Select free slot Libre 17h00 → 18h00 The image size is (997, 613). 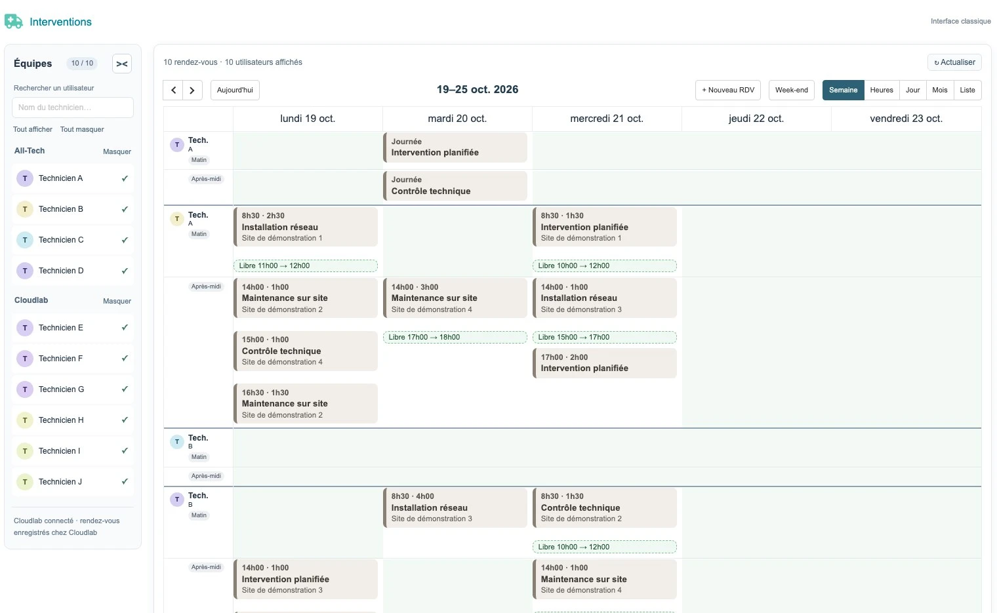(x=455, y=337)
